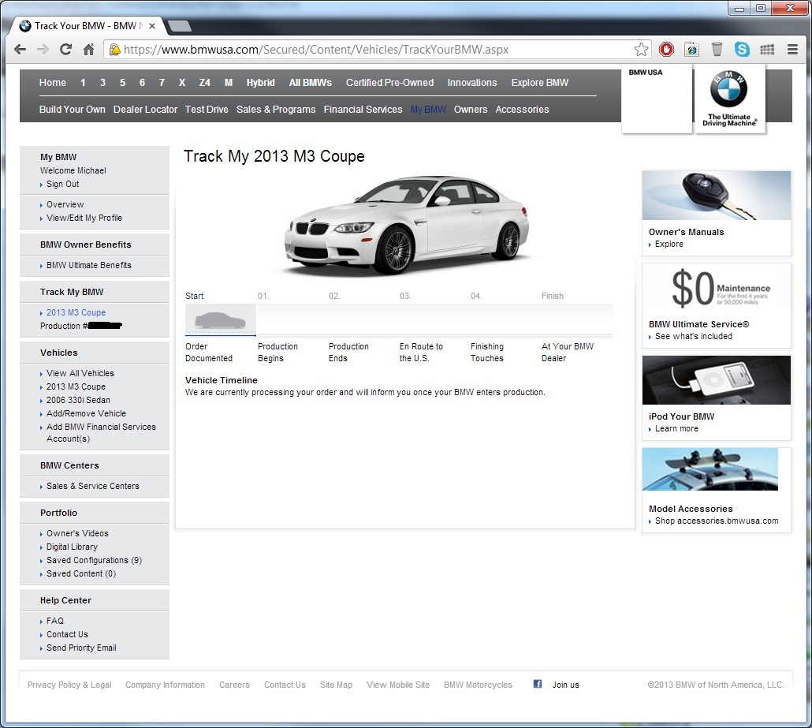The width and height of the screenshot is (812, 728).
Task: Click See what's included link
Action: pyautogui.click(x=694, y=336)
